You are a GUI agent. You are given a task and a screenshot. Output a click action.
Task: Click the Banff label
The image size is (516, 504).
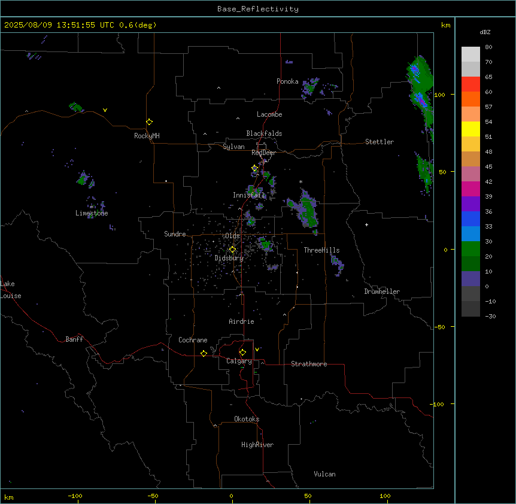pos(74,339)
